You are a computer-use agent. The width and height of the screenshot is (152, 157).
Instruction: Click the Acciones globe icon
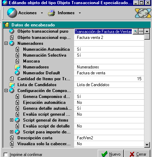pos(12,13)
